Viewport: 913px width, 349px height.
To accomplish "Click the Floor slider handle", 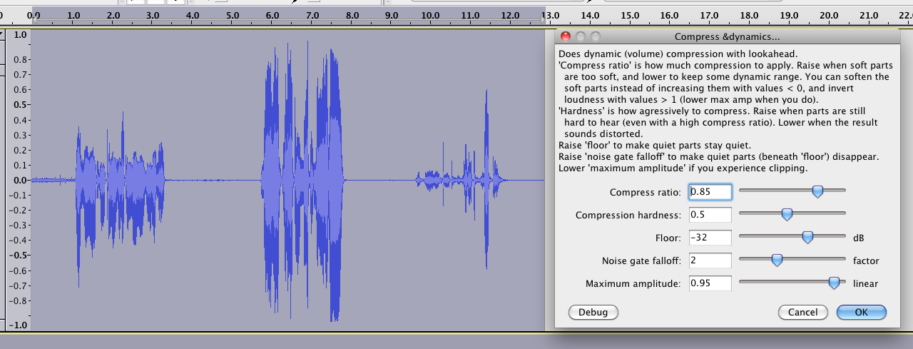I will [x=807, y=237].
